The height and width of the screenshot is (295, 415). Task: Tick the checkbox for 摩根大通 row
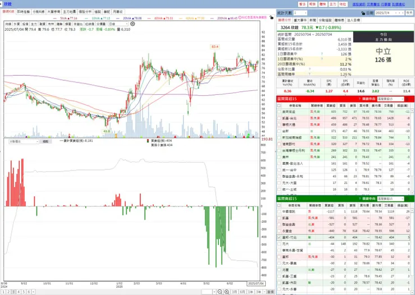279,125
